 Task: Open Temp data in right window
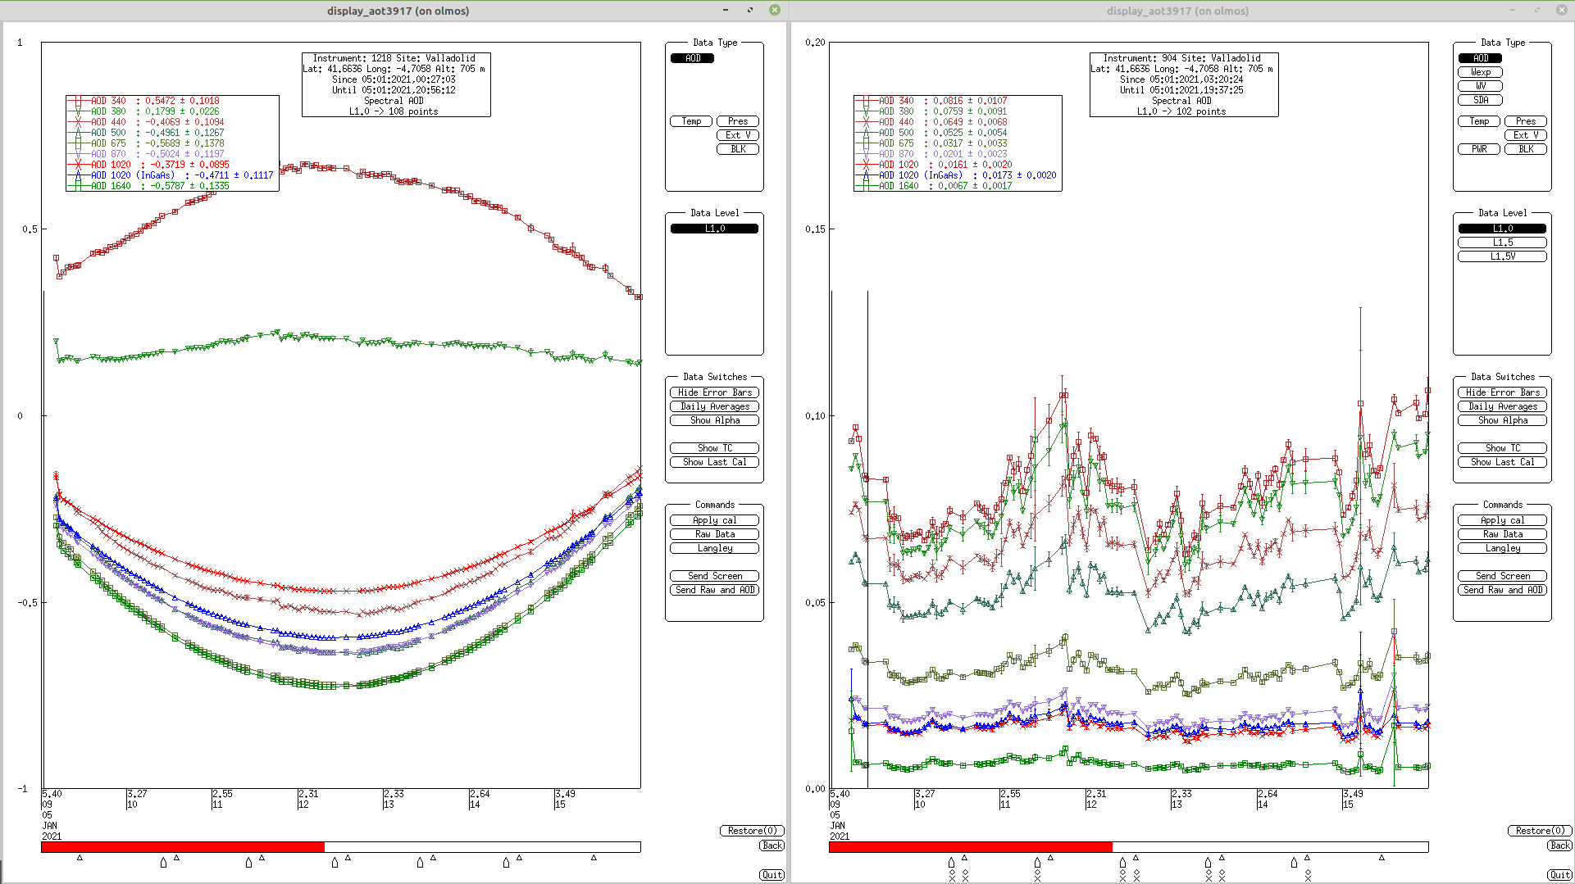click(x=1479, y=121)
